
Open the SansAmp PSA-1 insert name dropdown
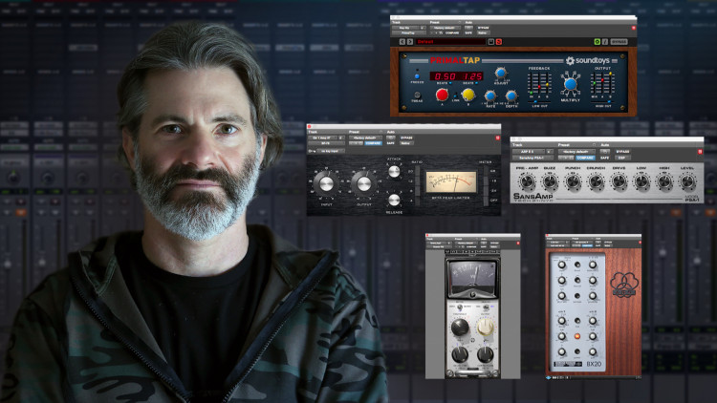[533, 158]
